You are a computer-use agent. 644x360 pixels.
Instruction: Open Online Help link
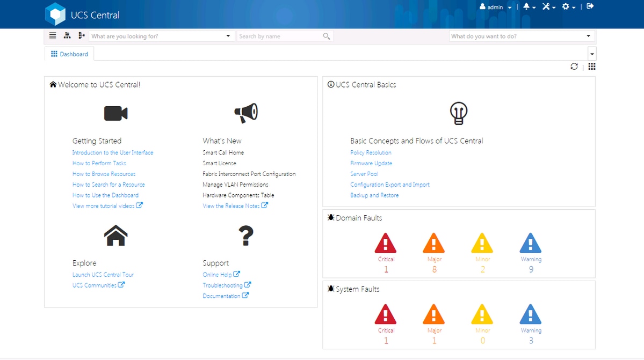click(x=221, y=275)
